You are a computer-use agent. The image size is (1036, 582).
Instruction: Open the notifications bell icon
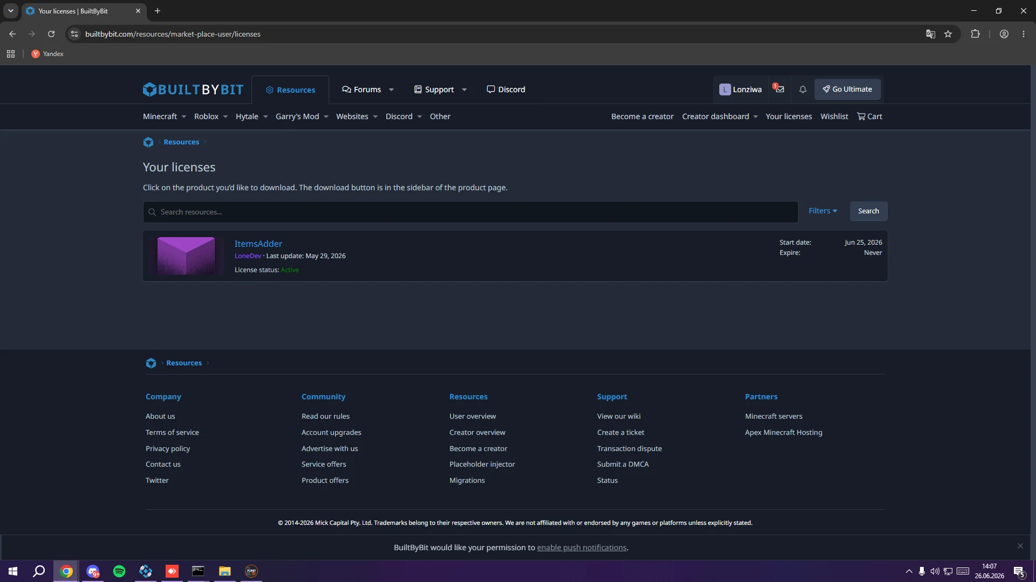click(803, 89)
